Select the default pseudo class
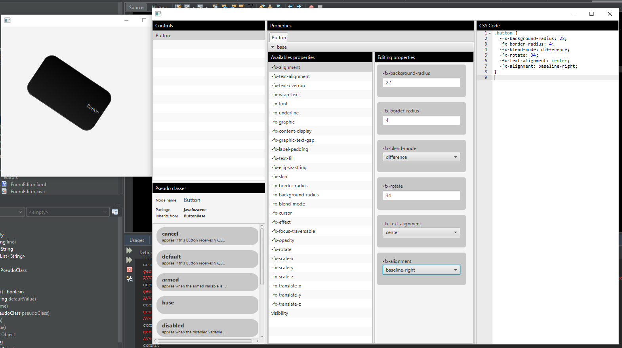Image resolution: width=622 pixels, height=348 pixels. (x=207, y=259)
